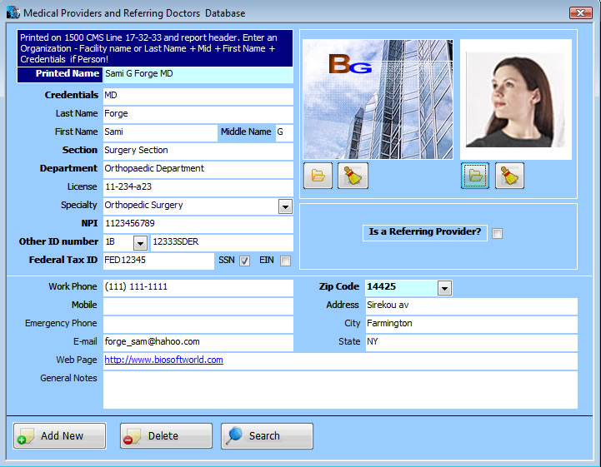Toggle the EIN checkbox
601x467 pixels.
coord(285,261)
